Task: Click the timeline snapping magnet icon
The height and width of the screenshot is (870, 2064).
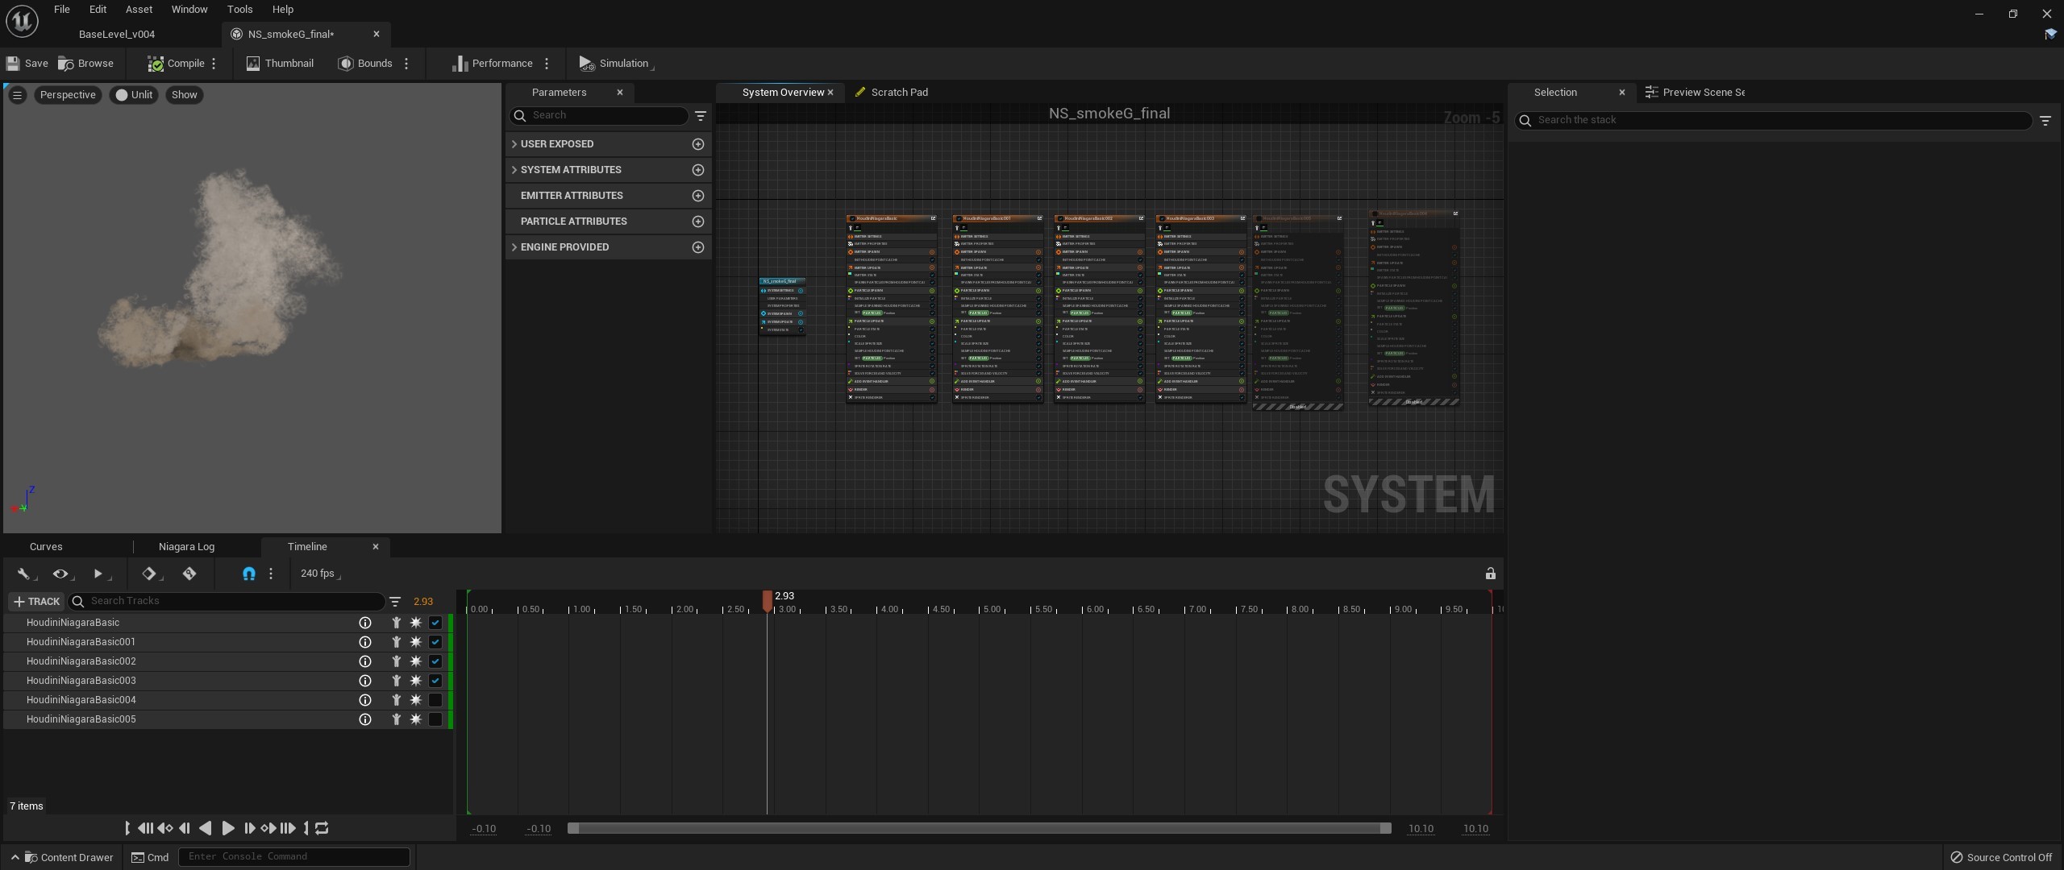Action: (249, 574)
